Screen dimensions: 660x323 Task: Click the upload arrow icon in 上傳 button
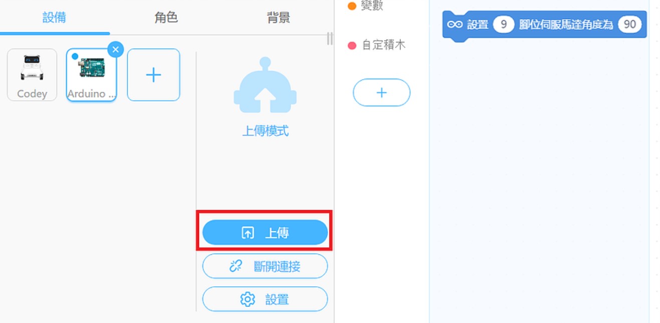248,233
